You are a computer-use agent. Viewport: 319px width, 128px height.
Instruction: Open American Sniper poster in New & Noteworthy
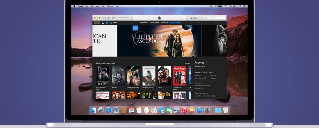point(149,76)
